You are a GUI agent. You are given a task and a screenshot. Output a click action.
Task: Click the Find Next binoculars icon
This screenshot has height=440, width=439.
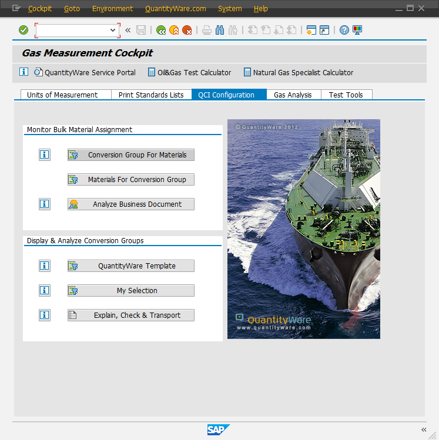[233, 30]
